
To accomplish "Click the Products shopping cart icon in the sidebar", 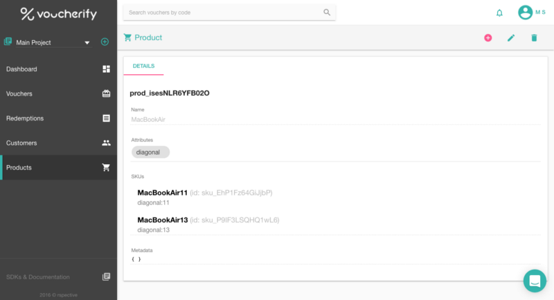I will 106,168.
